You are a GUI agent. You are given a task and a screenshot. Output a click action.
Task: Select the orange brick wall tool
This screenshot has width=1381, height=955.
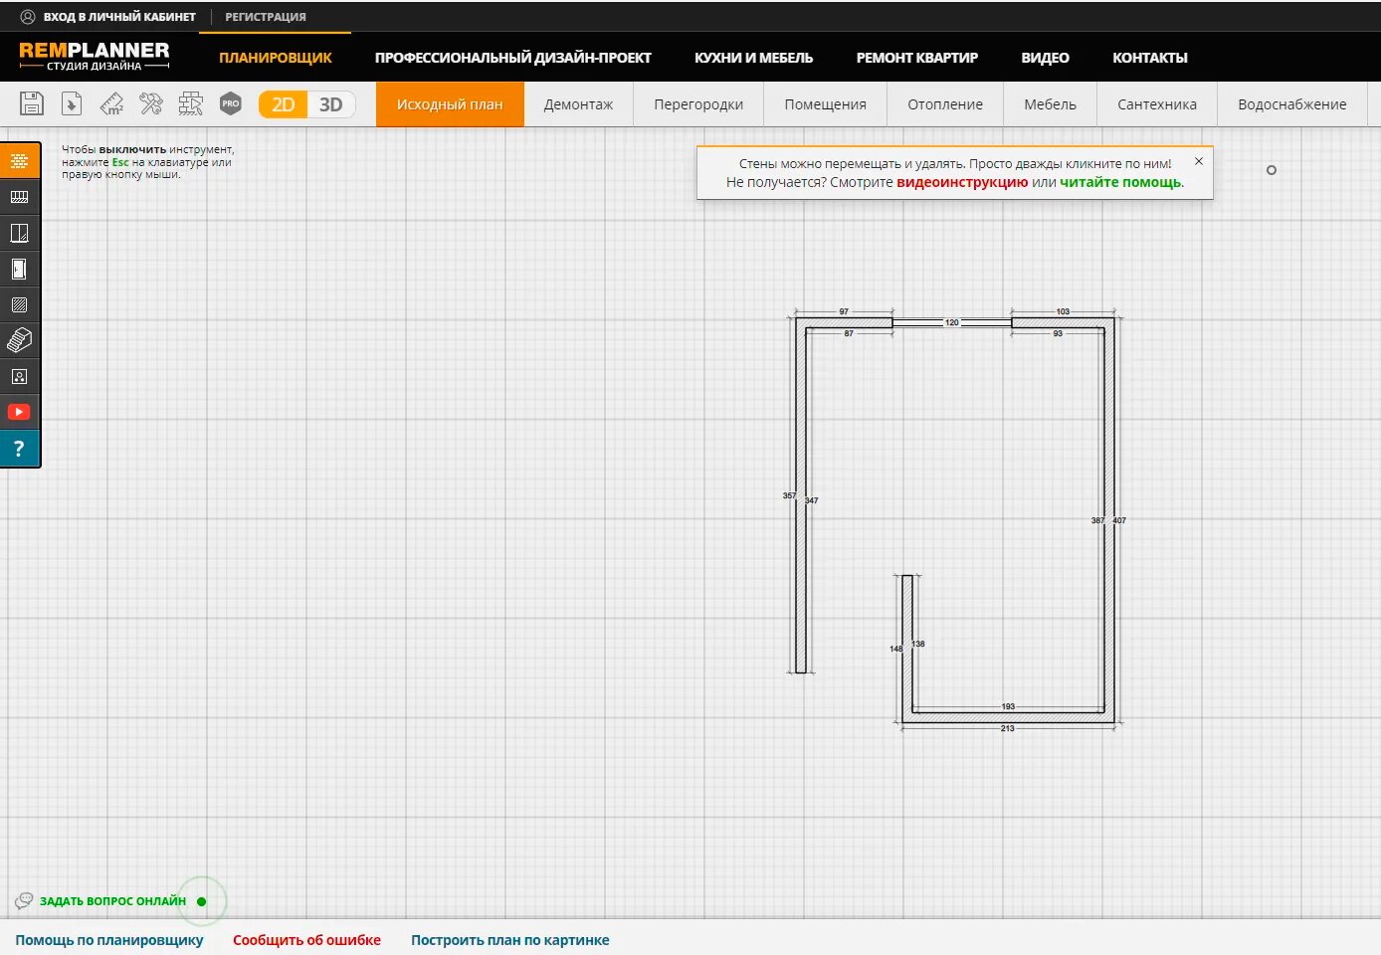pyautogui.click(x=19, y=161)
